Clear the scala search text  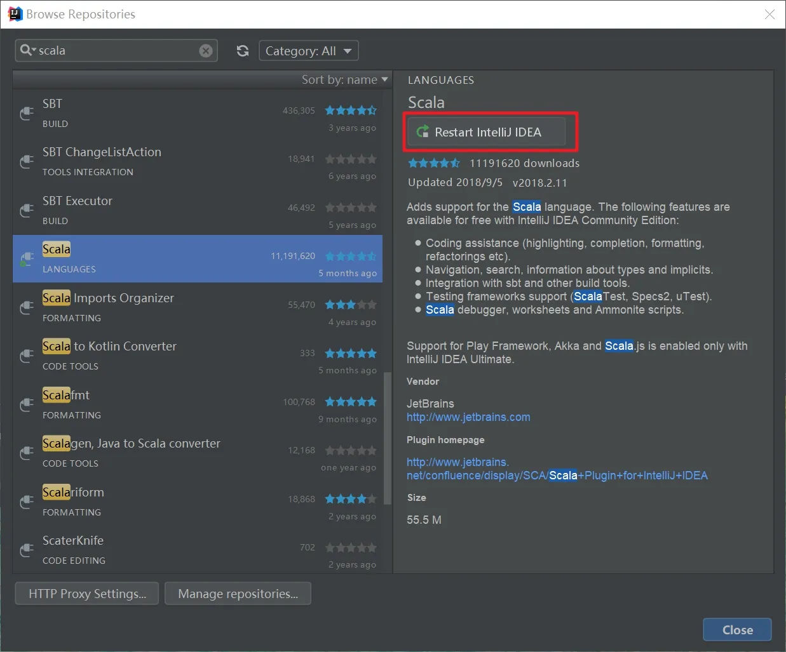[x=206, y=51]
